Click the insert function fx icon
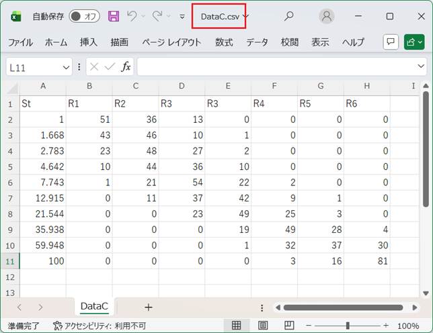 coord(126,67)
